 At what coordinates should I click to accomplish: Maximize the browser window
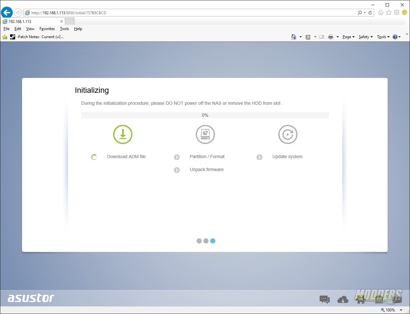[x=387, y=5]
